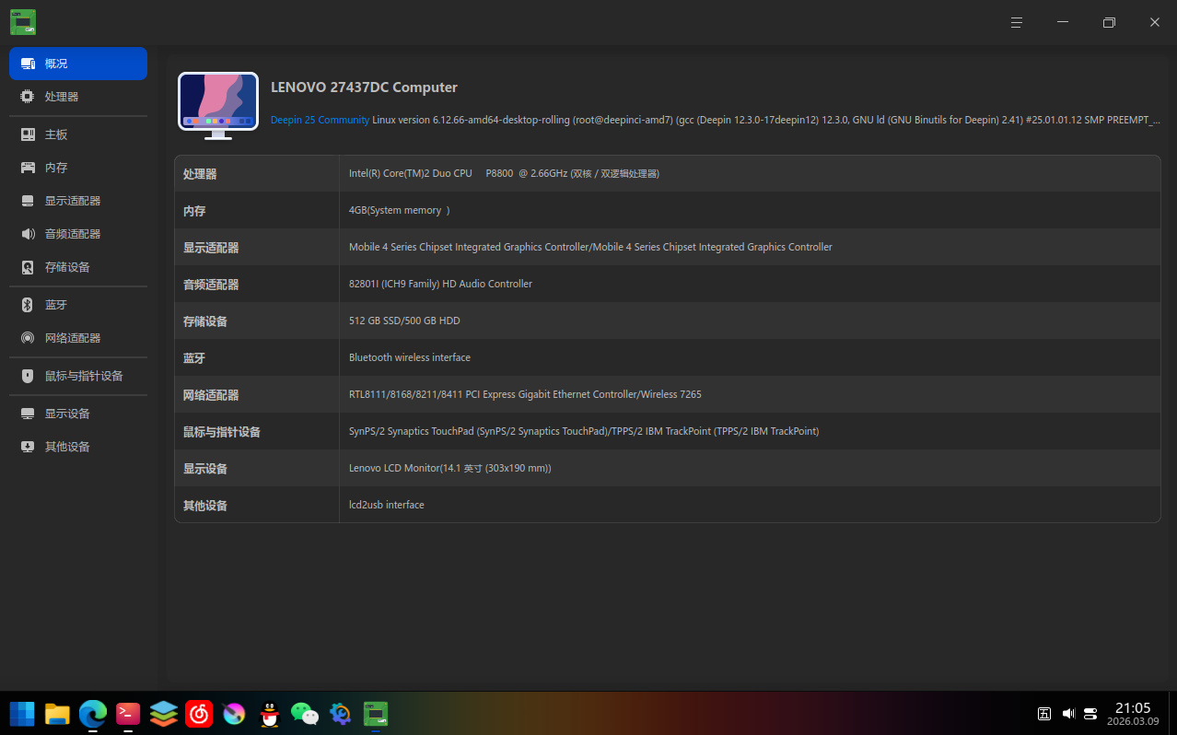The image size is (1177, 735).
Task: Launch WeChat from the taskbar
Action: [305, 714]
